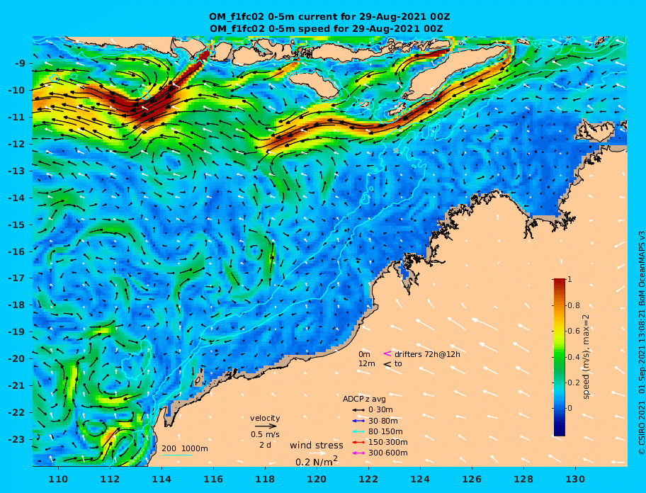The width and height of the screenshot is (646, 493).
Task: Click the black velocity scale arrow
Action: (266, 426)
